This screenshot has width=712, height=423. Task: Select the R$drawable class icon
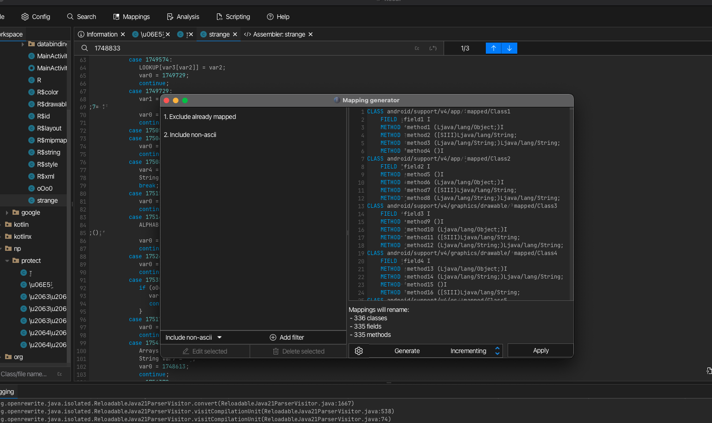[32, 104]
